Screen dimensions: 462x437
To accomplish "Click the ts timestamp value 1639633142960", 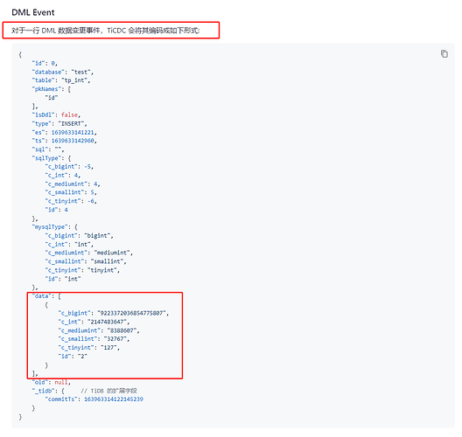I will (x=73, y=141).
